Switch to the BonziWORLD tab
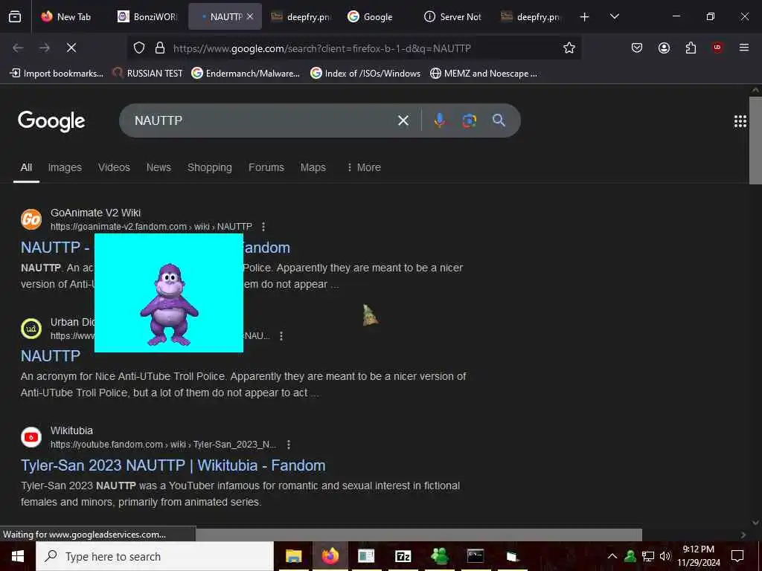Screen dimensions: 762x571 [x=148, y=16]
